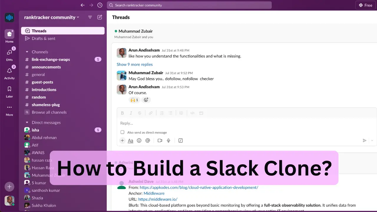
Task: Collapse the Channels section
Action: 27,52
